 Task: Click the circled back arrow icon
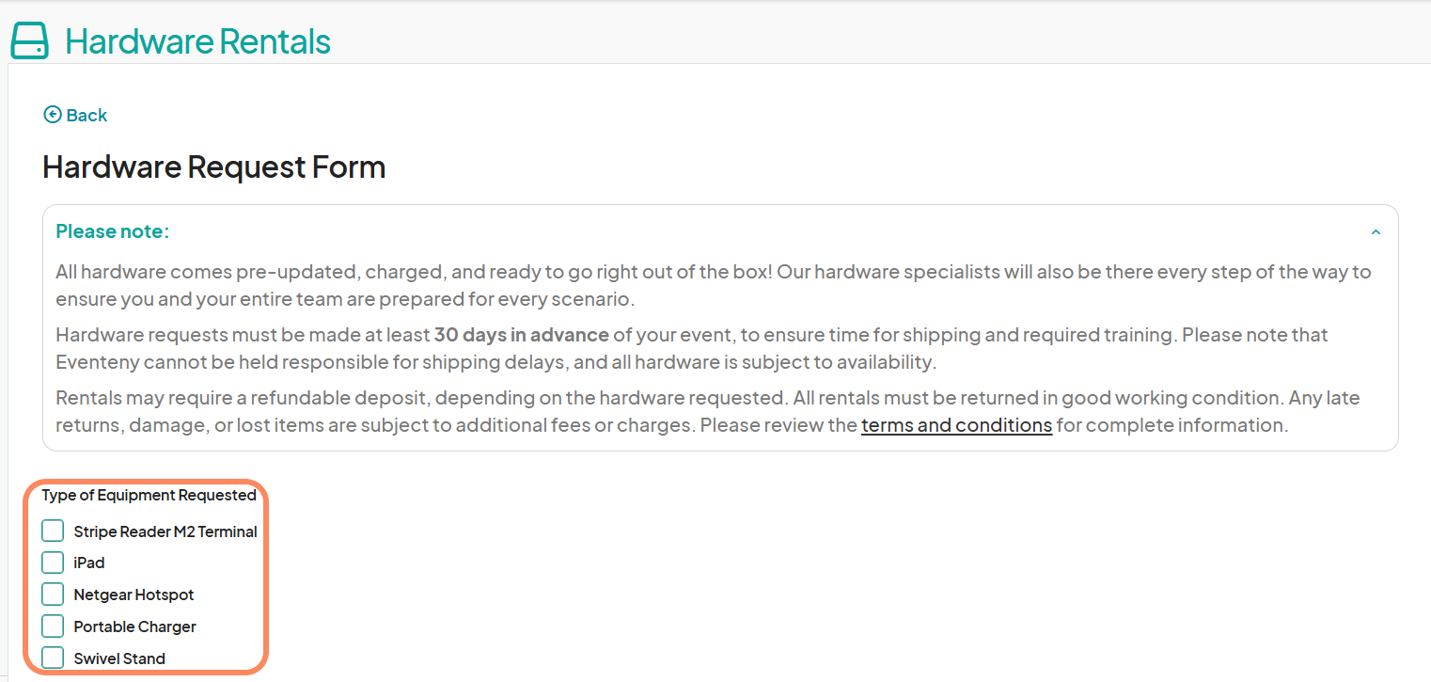pyautogui.click(x=52, y=115)
